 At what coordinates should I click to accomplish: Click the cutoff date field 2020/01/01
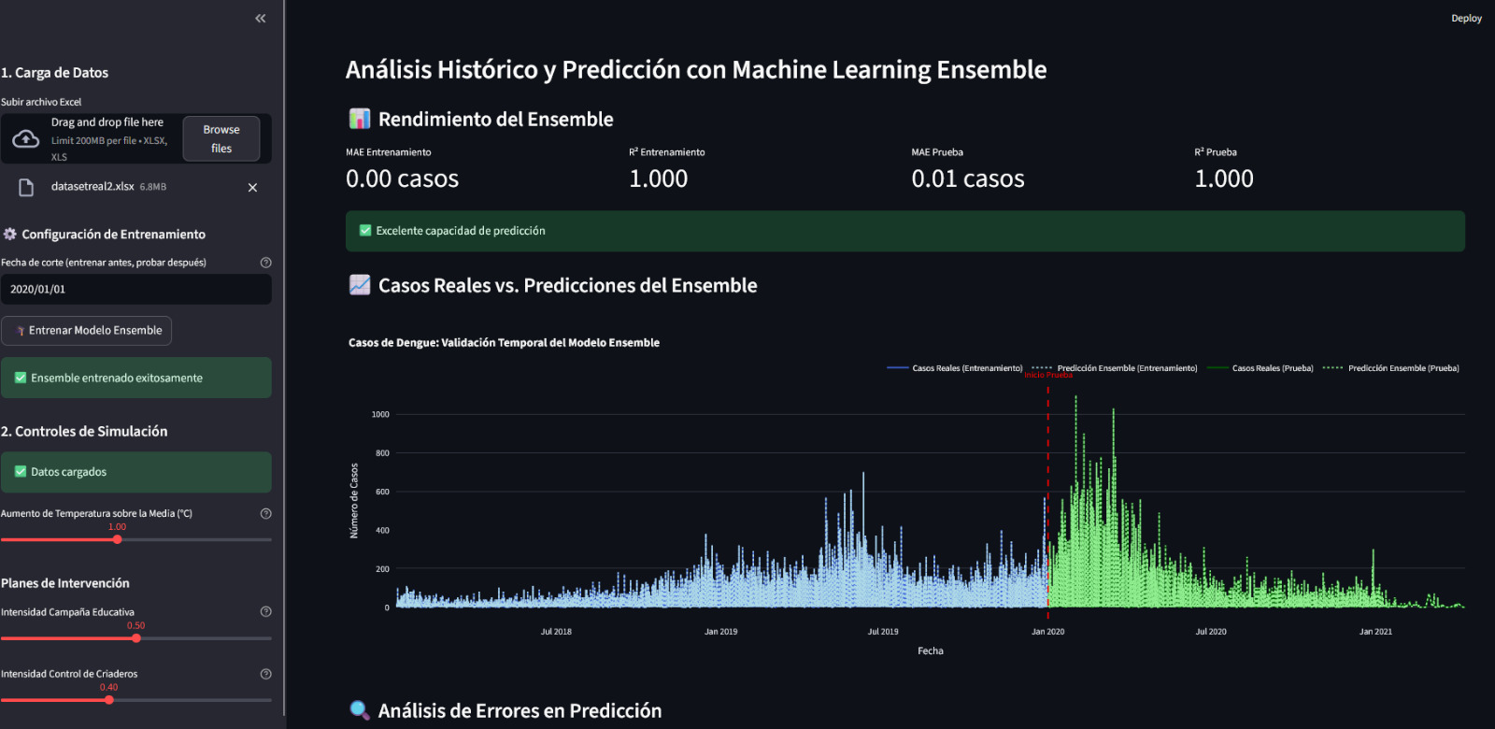[x=135, y=290]
